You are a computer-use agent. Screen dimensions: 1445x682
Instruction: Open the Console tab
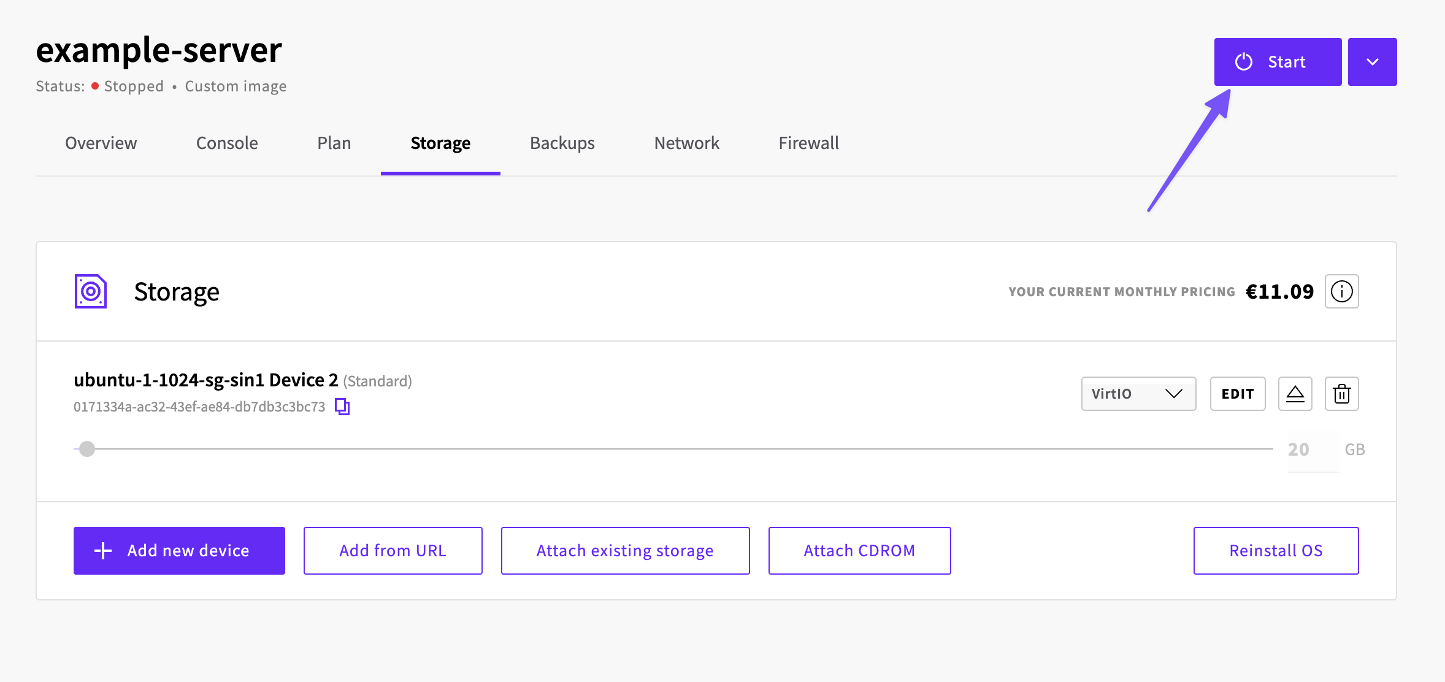point(227,143)
